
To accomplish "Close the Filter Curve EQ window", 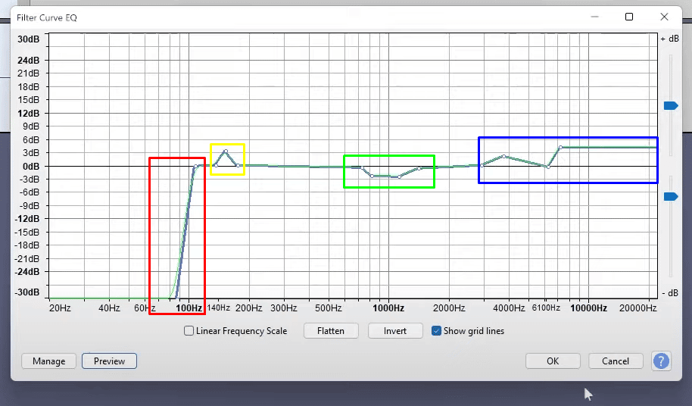I will pyautogui.click(x=664, y=17).
